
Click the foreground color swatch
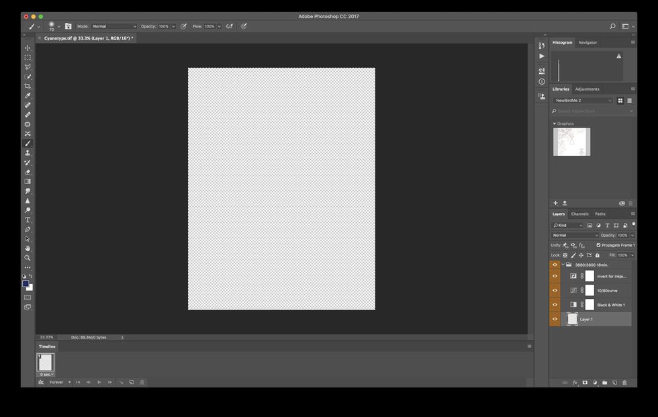[x=26, y=283]
